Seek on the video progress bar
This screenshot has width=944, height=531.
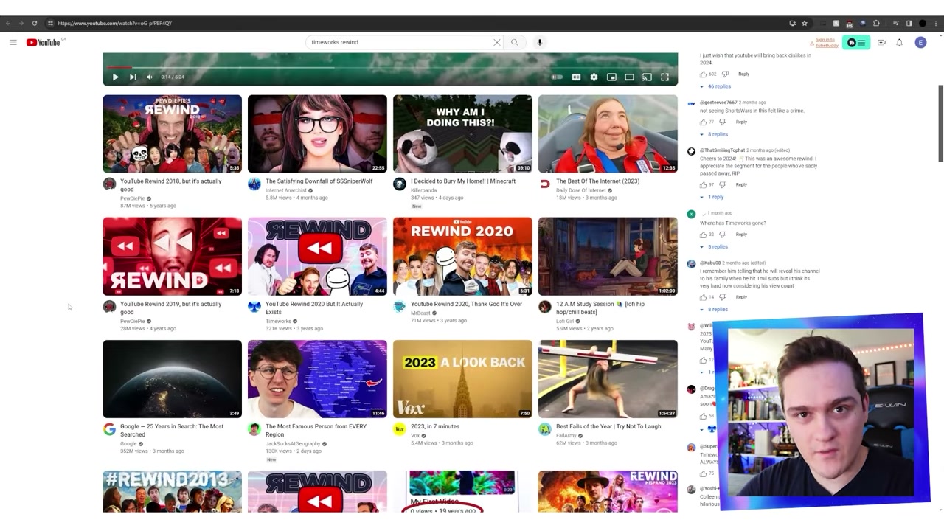(390, 67)
